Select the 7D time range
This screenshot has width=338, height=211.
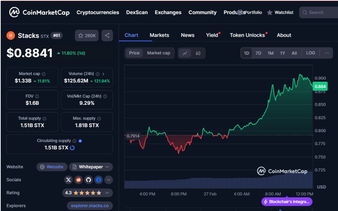click(258, 53)
